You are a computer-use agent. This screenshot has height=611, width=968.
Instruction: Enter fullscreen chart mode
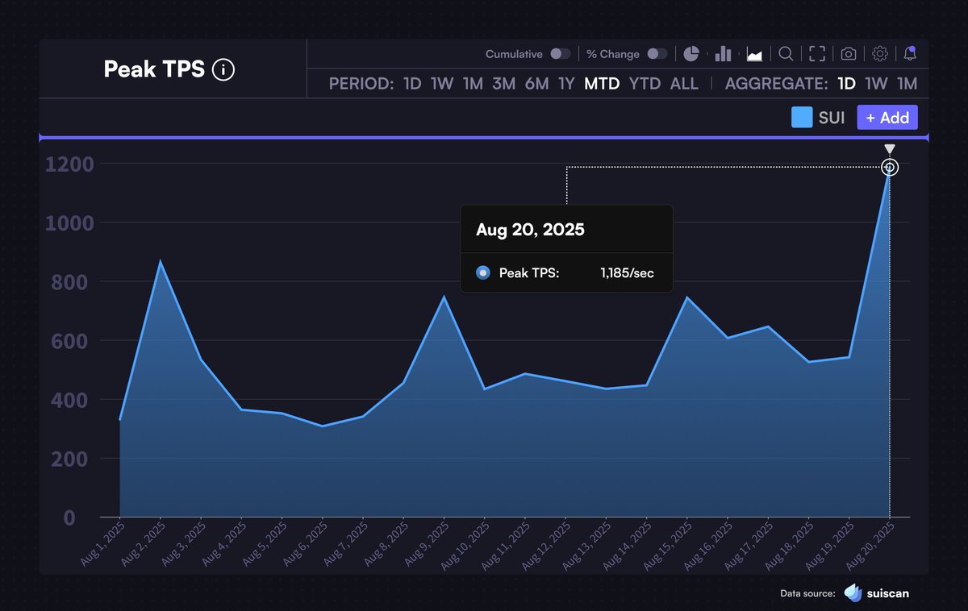pyautogui.click(x=817, y=54)
